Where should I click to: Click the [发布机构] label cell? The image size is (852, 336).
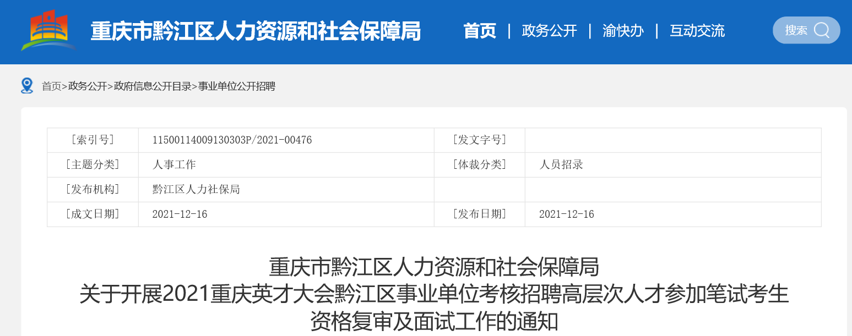click(x=93, y=189)
